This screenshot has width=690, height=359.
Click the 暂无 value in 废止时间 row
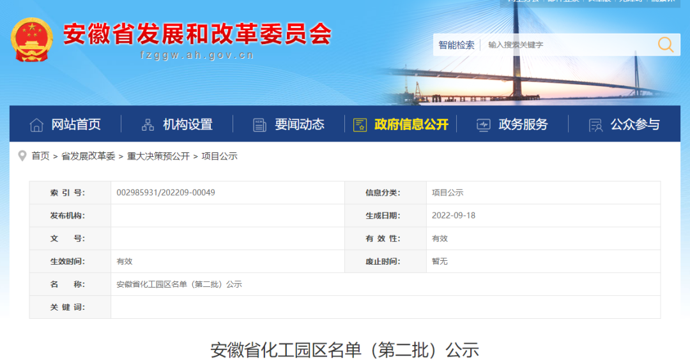click(x=440, y=261)
